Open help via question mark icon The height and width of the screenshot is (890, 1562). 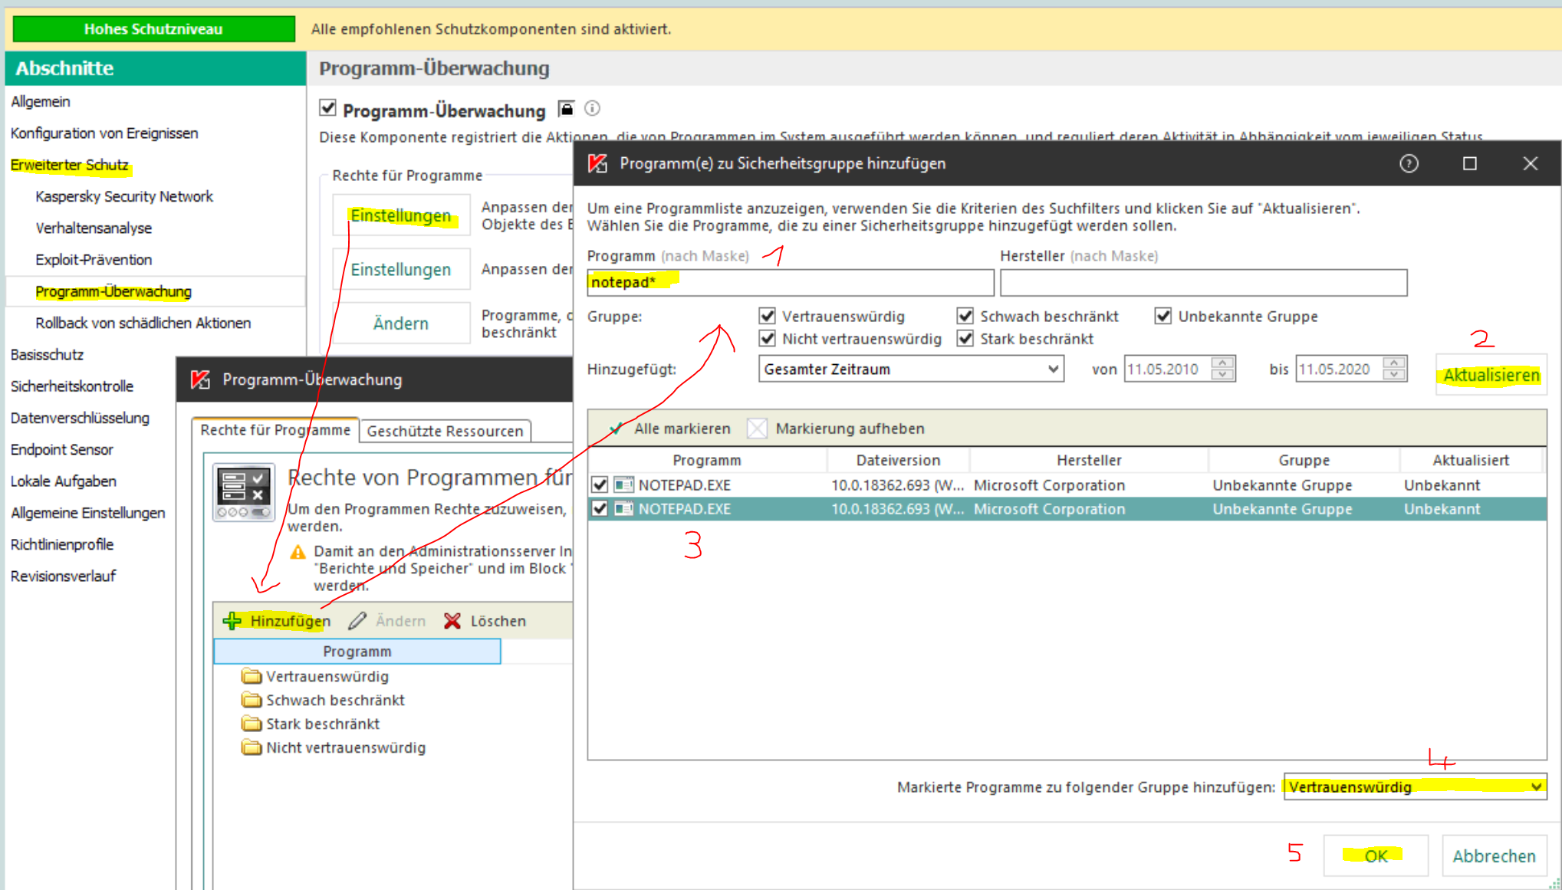[x=1408, y=163]
